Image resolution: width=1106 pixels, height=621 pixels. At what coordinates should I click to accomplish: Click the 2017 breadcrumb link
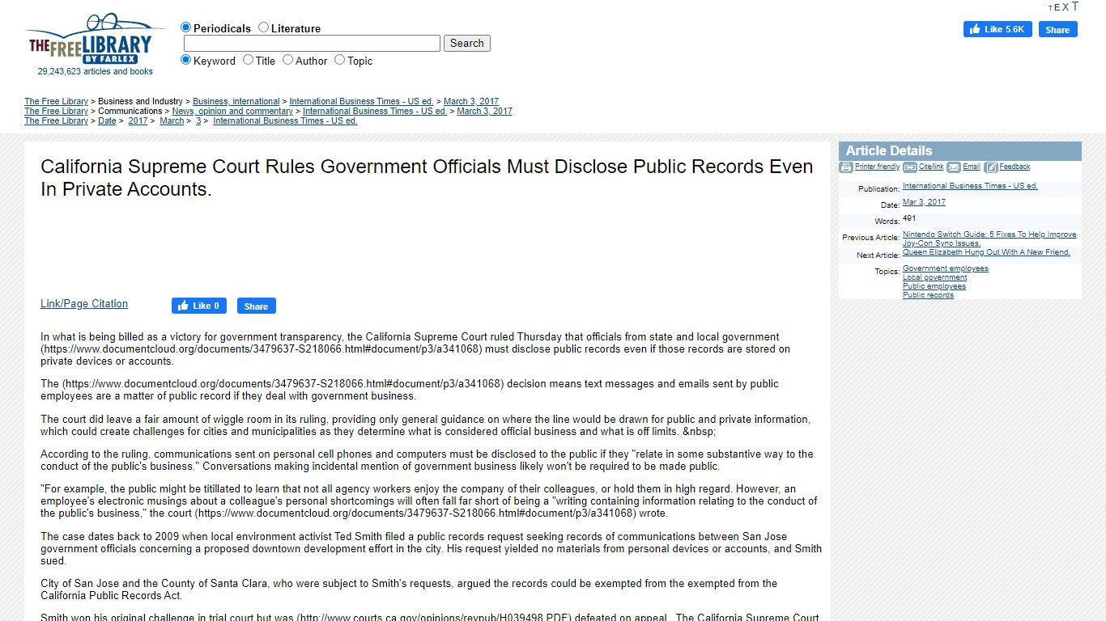point(138,121)
